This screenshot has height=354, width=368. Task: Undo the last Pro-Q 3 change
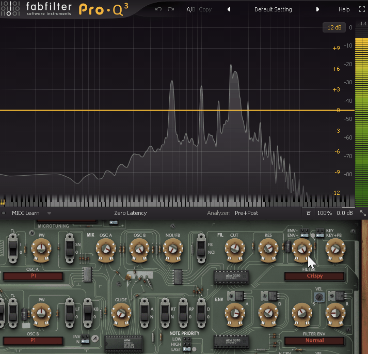click(158, 9)
